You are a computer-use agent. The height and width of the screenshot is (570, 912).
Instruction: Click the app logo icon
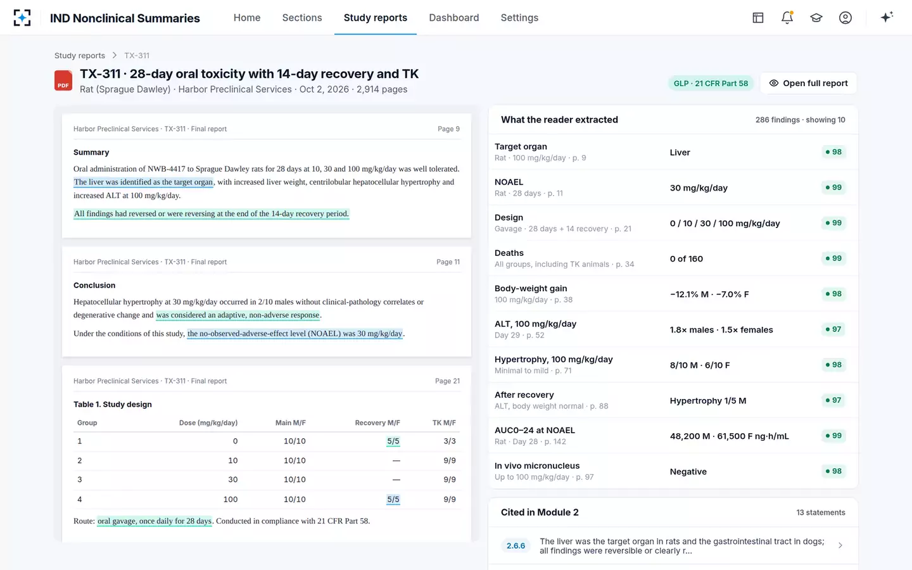(x=22, y=18)
